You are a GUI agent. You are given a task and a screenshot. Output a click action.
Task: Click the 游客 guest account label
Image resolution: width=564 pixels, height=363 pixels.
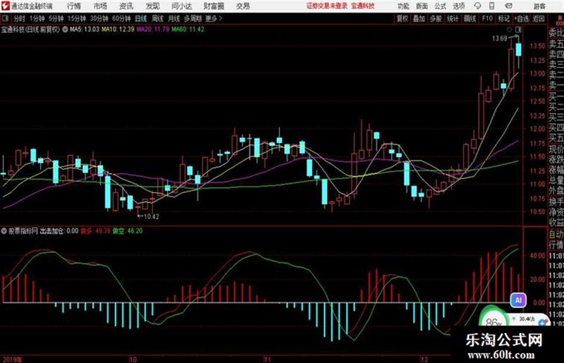click(540, 6)
